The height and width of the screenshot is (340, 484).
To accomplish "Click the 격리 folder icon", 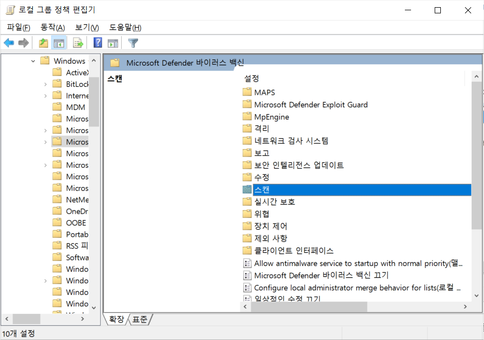I will 247,128.
